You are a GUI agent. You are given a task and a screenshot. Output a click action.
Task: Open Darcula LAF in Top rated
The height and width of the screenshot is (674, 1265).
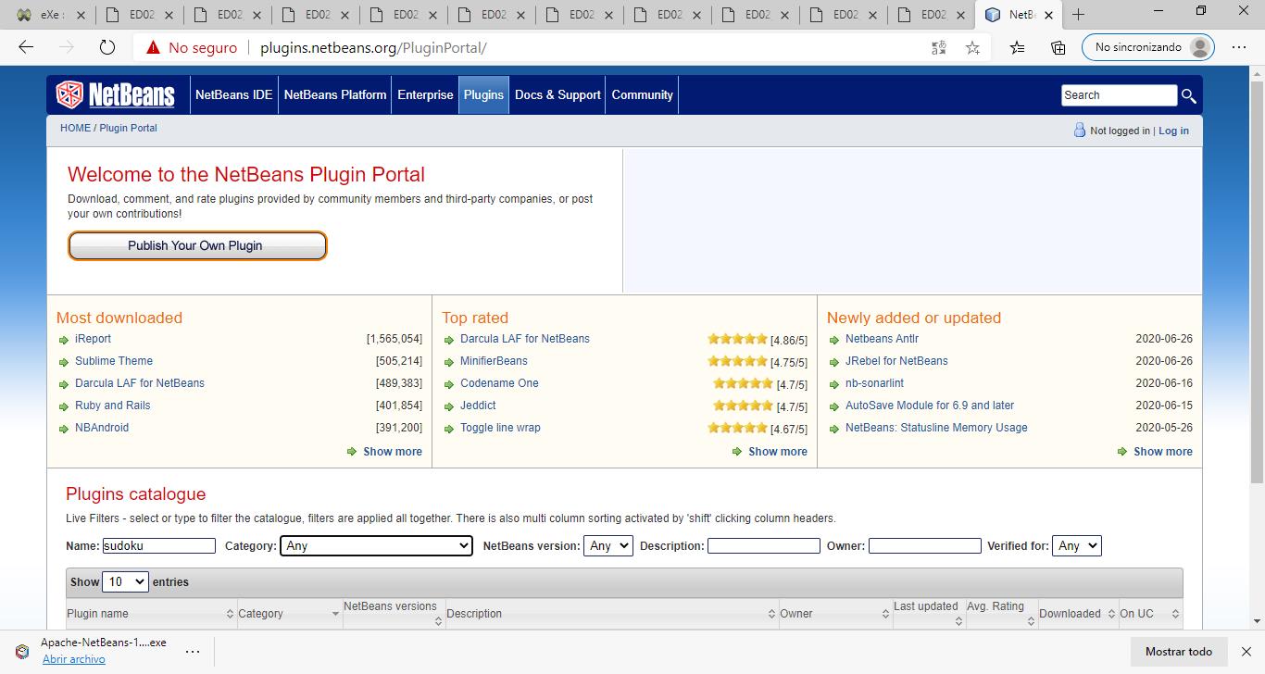[x=525, y=339]
